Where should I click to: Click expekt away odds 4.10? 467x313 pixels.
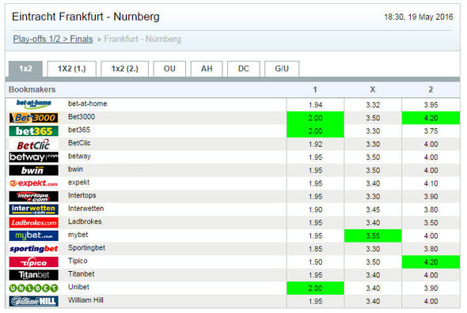tap(431, 183)
